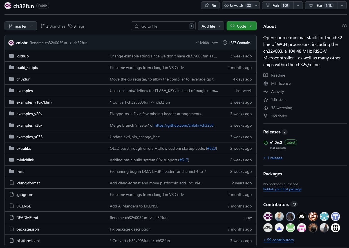
Task: Open the master branch selector dropdown
Action: (x=21, y=26)
